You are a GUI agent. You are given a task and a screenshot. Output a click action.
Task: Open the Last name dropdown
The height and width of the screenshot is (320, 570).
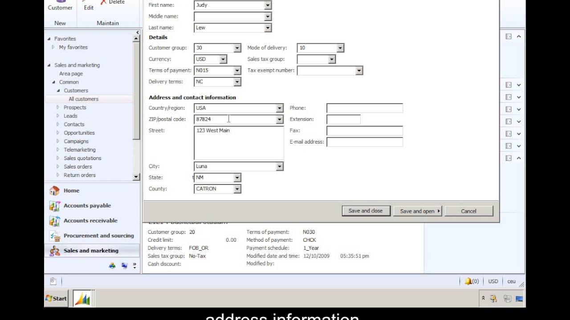pos(268,28)
